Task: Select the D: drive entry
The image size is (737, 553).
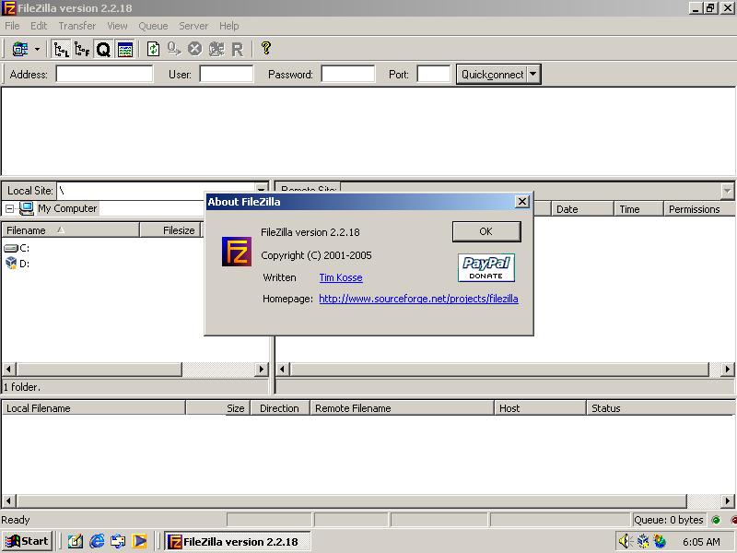Action: tap(17, 264)
